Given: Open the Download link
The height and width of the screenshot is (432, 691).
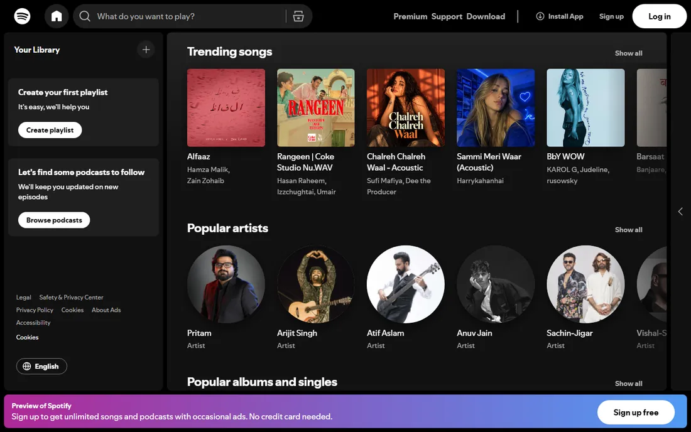Looking at the screenshot, I should pyautogui.click(x=486, y=16).
